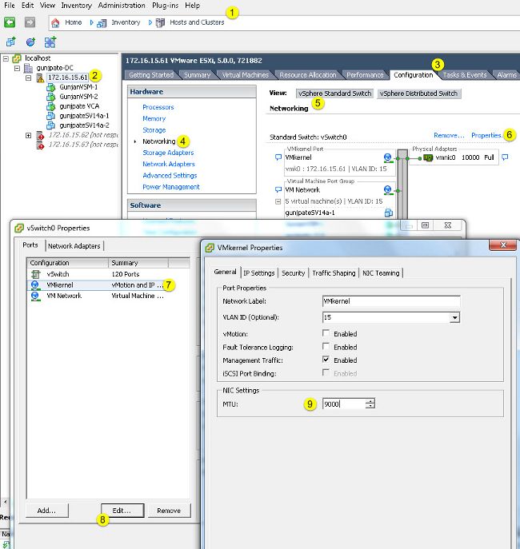The width and height of the screenshot is (520, 549).
Task: Collapse VM Network virtual machines list
Action: pos(278,201)
